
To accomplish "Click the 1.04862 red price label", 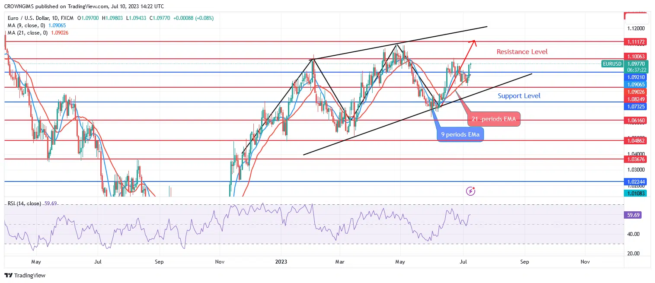I will click(636, 141).
